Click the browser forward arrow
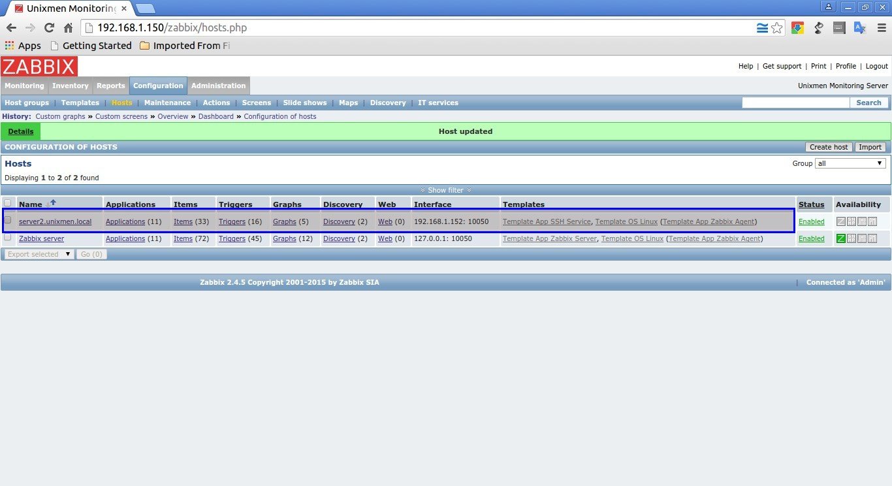The width and height of the screenshot is (892, 486). tap(30, 28)
